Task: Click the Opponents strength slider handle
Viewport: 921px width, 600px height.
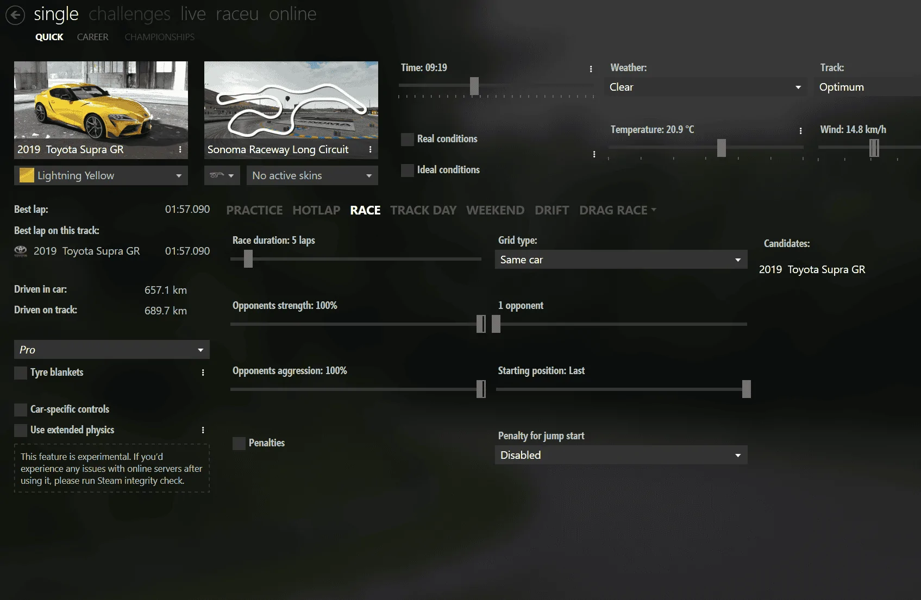Action: [x=481, y=324]
